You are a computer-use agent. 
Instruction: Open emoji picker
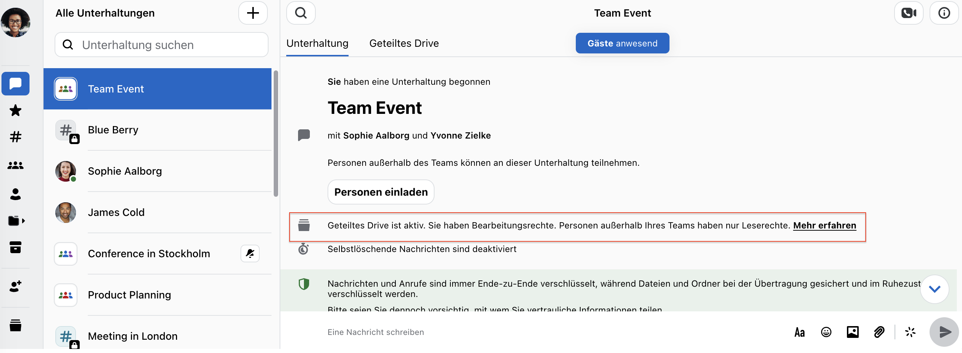pyautogui.click(x=826, y=332)
